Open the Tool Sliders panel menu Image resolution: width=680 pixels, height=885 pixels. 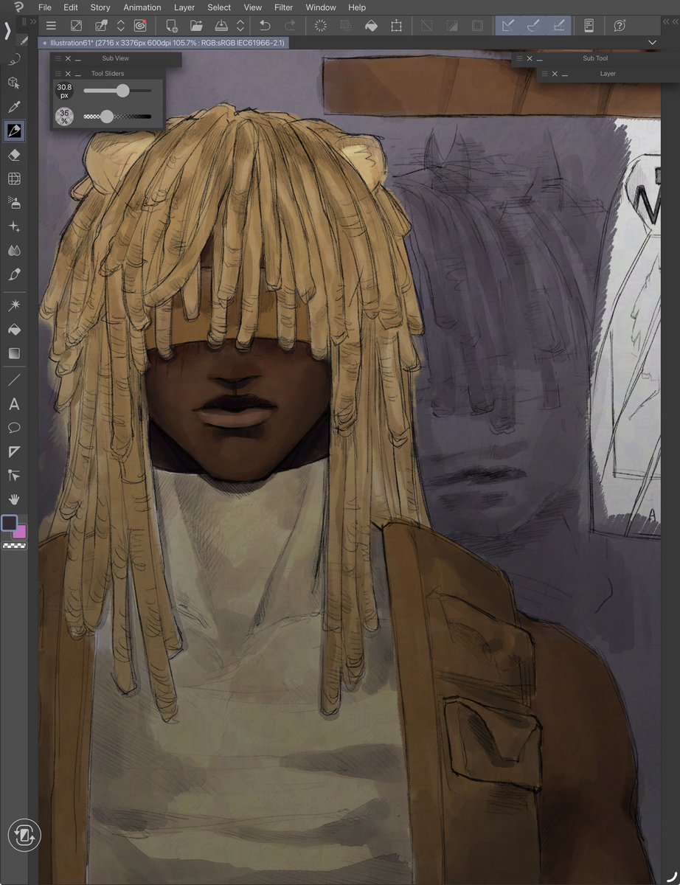coord(58,74)
